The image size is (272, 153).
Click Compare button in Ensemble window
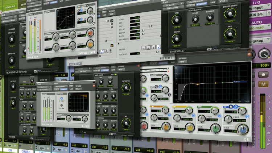point(202,4)
